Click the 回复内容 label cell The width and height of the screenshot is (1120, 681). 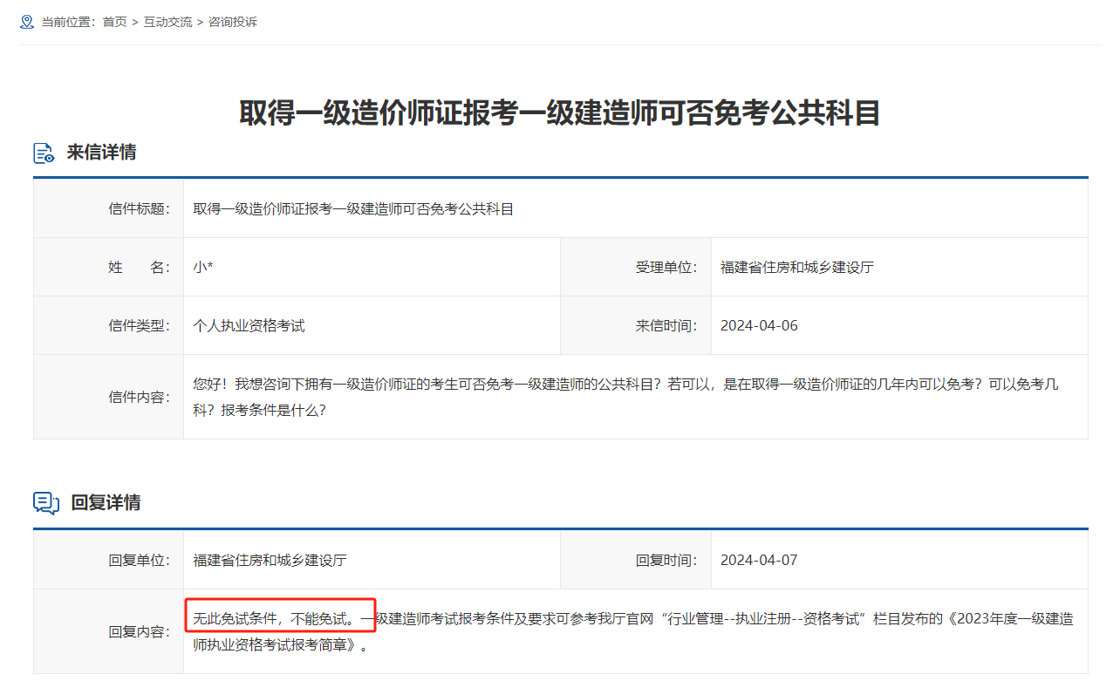click(140, 632)
